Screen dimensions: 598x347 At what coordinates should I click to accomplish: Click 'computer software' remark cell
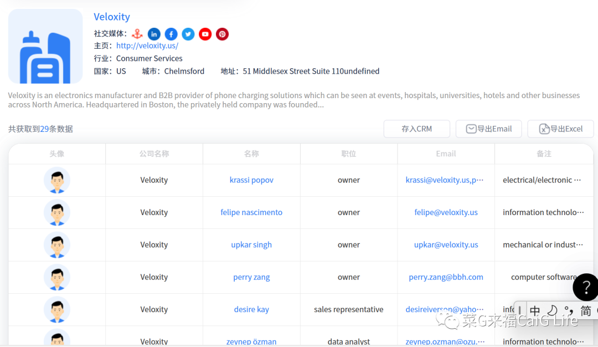544,277
